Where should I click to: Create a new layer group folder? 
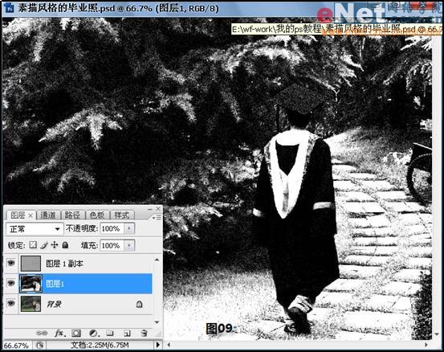(110, 333)
